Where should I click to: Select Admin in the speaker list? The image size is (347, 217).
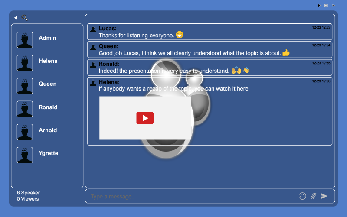[x=47, y=38]
